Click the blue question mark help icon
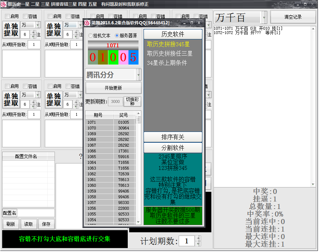This screenshot has height=252, width=319. click(x=80, y=156)
